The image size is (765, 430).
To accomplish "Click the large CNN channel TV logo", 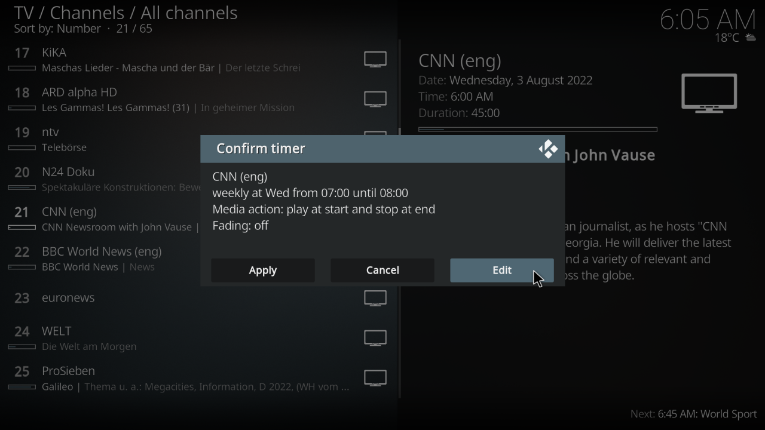I will click(x=709, y=93).
